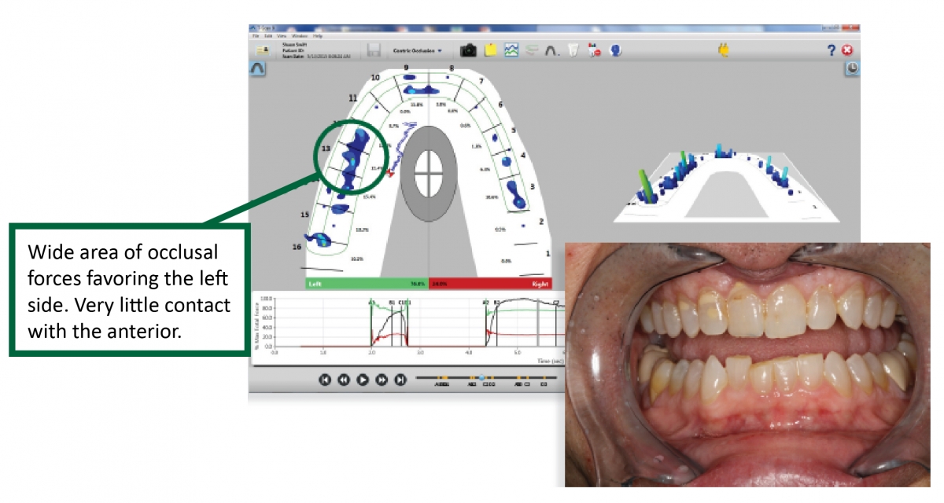
Task: Click the tooth icon in toolbar
Action: (x=573, y=51)
